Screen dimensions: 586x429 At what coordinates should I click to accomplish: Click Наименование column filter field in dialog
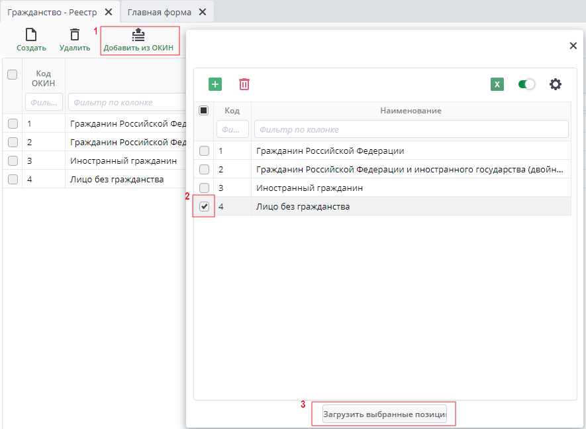(411, 129)
